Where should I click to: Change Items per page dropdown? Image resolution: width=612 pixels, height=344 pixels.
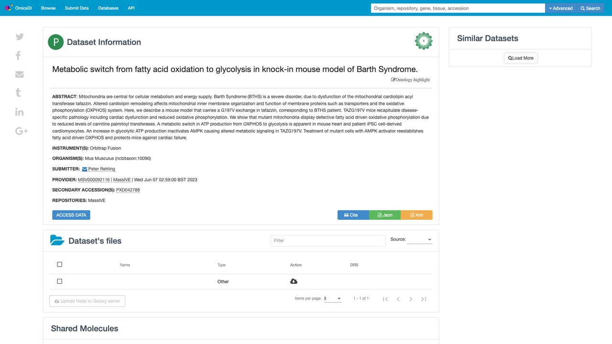click(x=333, y=299)
